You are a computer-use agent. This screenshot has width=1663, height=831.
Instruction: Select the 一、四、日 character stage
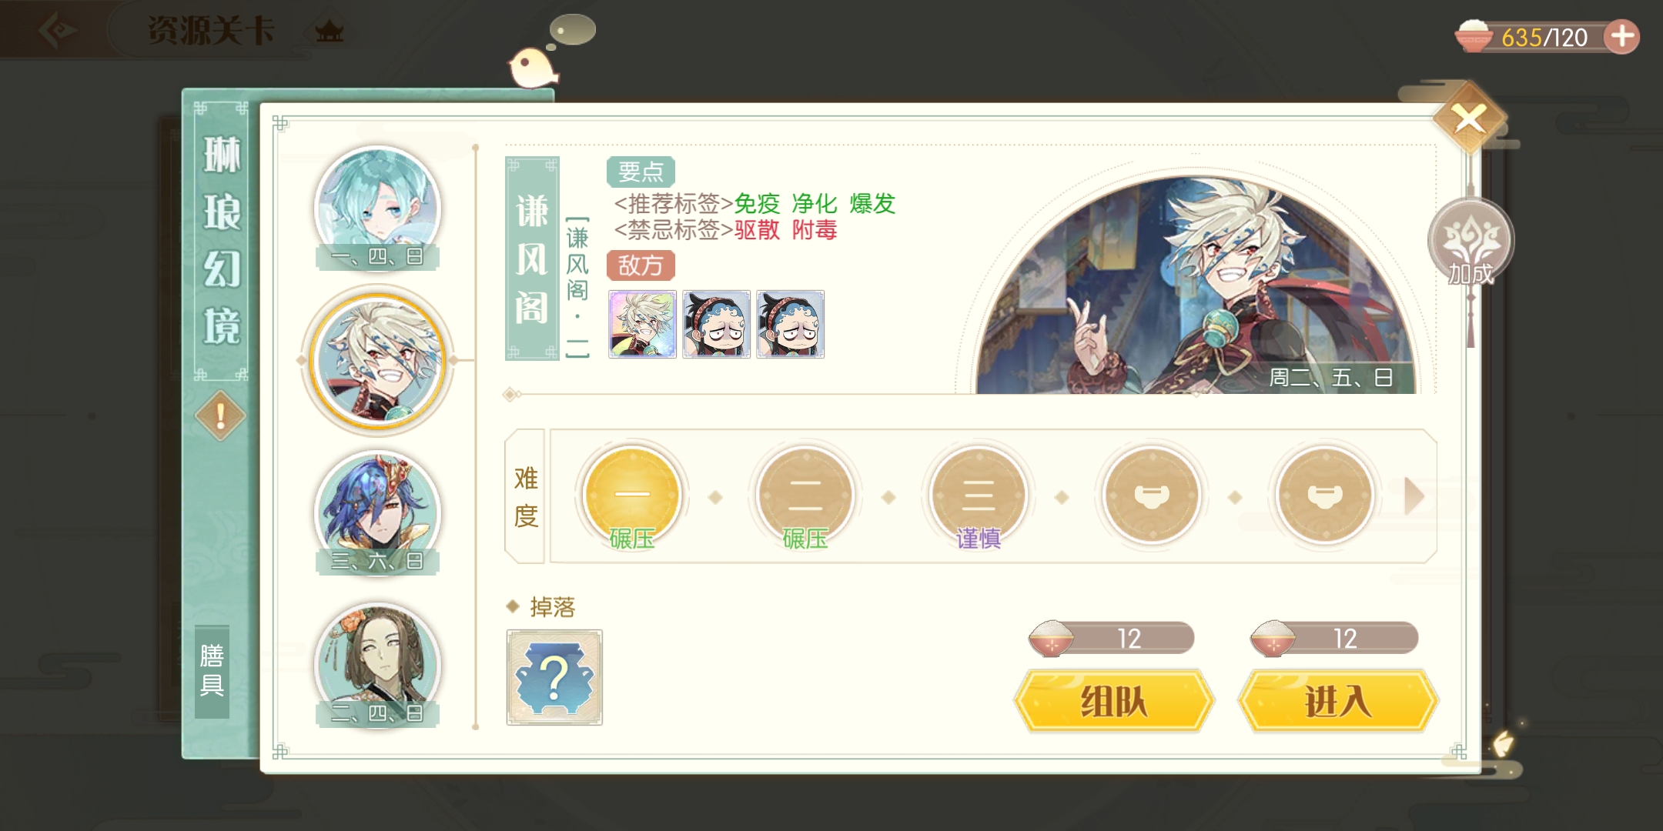(377, 208)
